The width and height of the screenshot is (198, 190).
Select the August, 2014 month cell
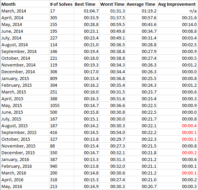(x=25, y=45)
